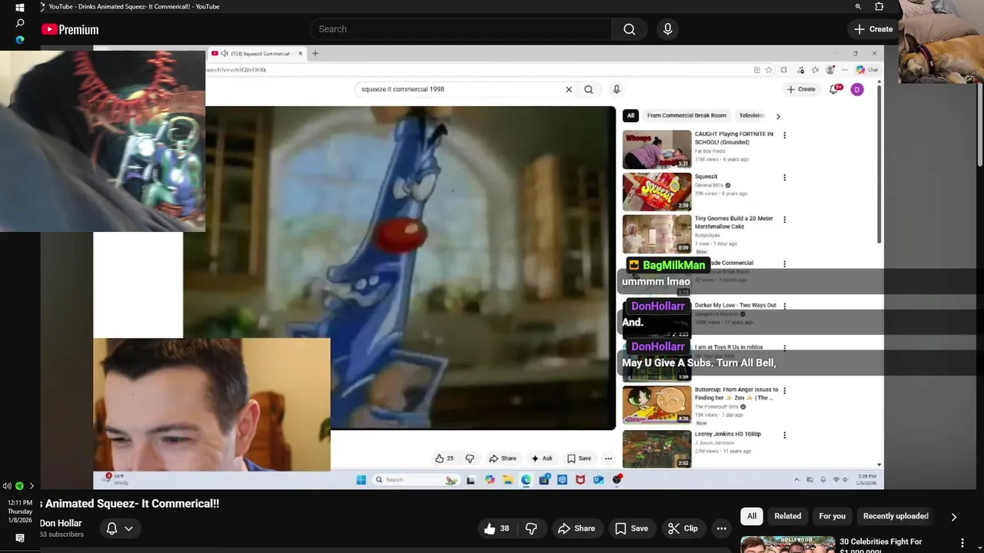
Task: Open the 12:11 PM clock and date
Action: (20, 511)
